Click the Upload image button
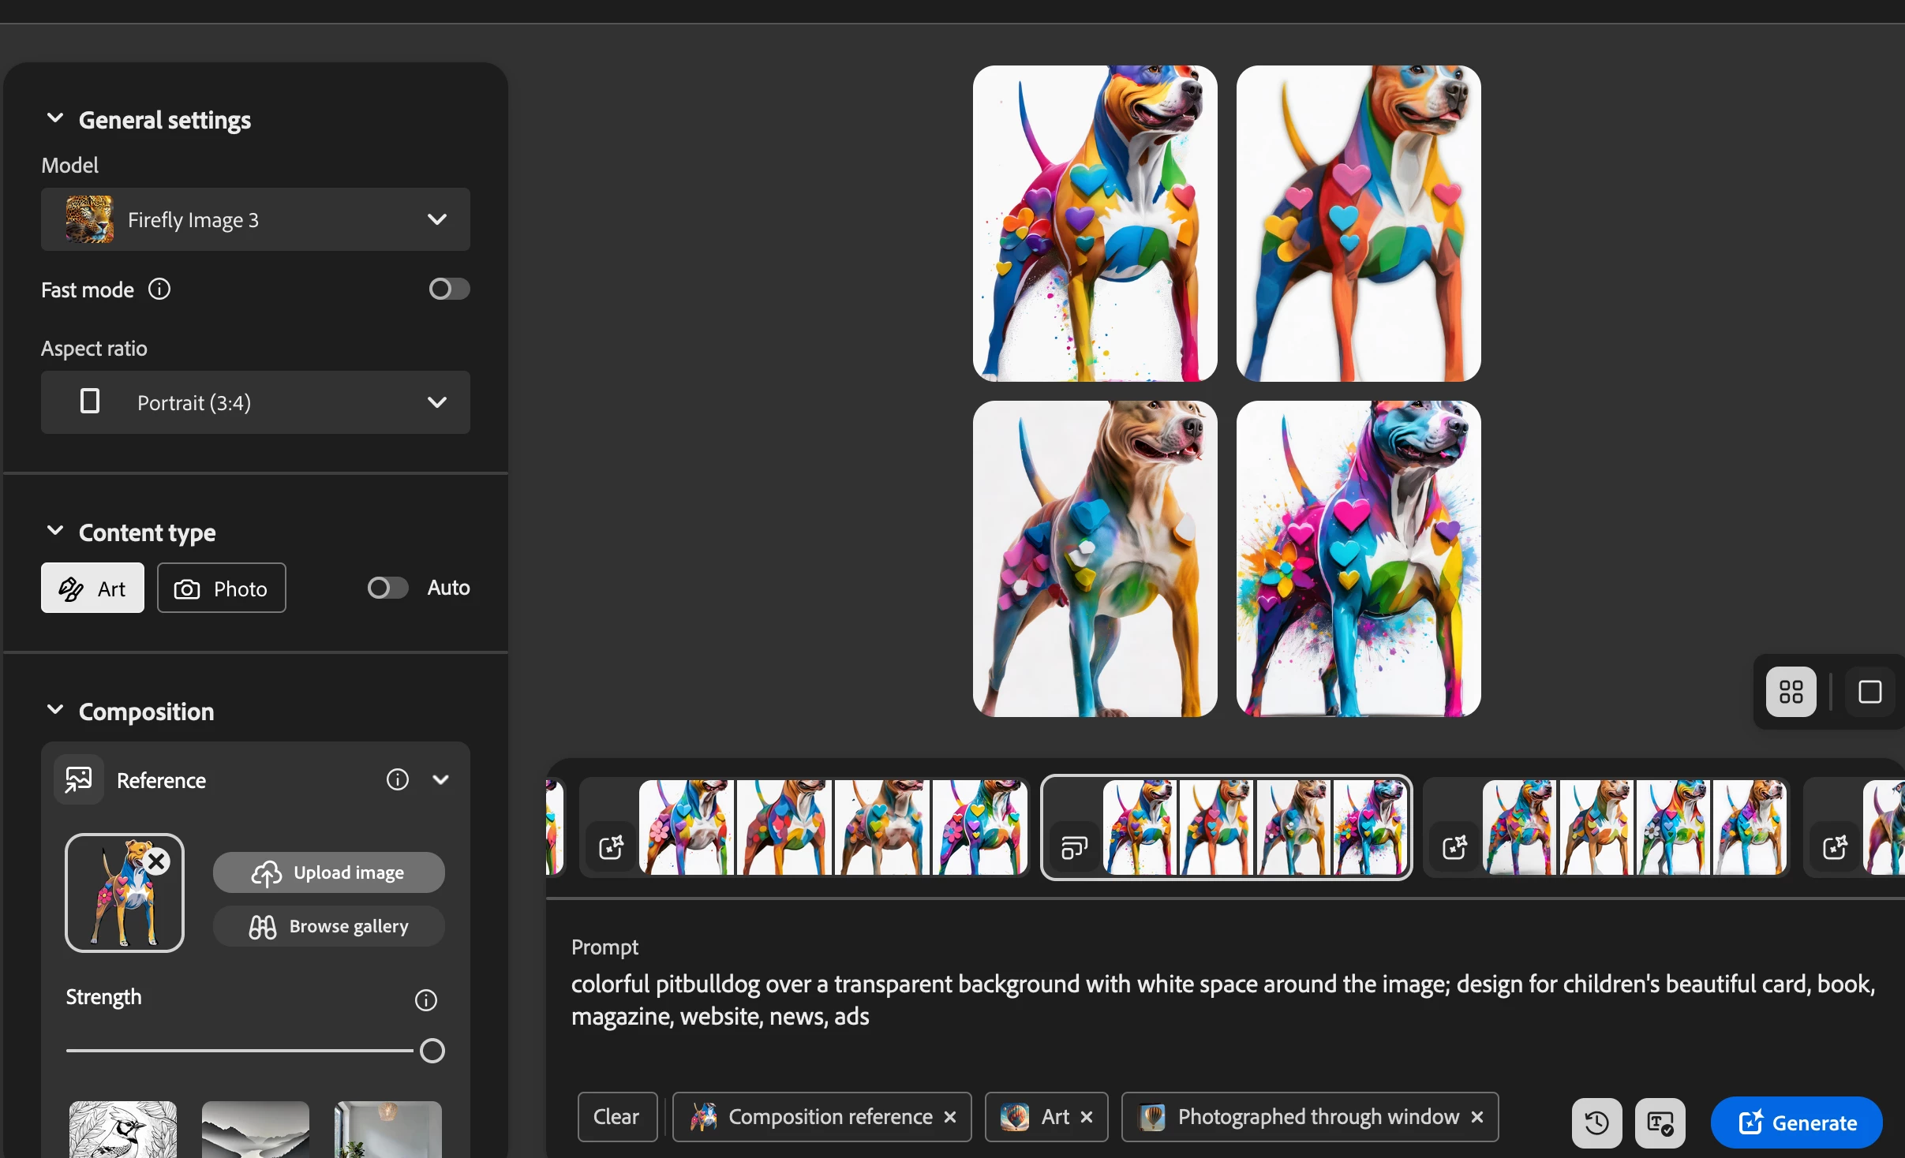Viewport: 1905px width, 1158px height. click(328, 872)
